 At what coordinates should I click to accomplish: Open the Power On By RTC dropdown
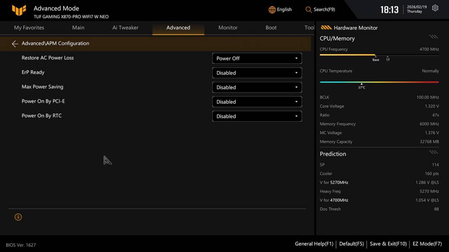(x=257, y=116)
